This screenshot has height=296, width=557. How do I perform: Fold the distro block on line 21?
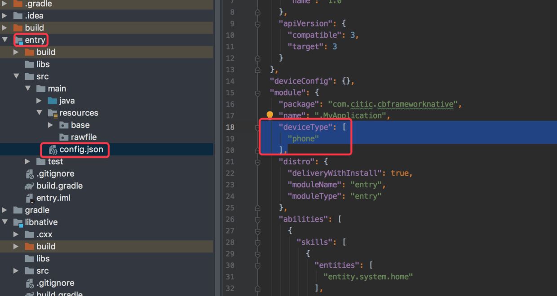[x=257, y=162]
